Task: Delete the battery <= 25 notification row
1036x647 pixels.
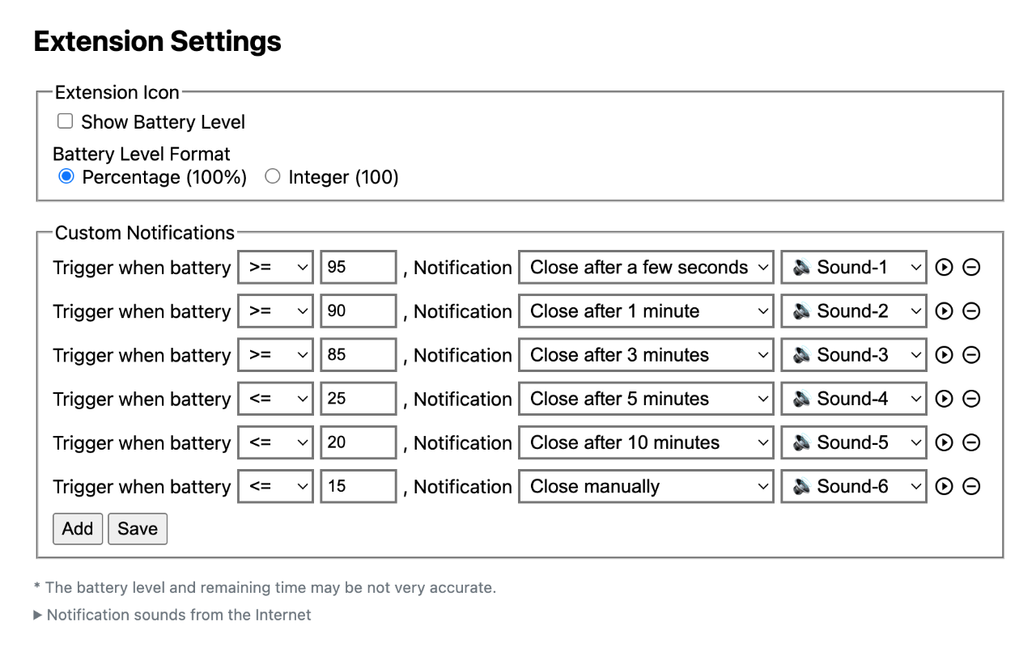Action: pos(971,399)
